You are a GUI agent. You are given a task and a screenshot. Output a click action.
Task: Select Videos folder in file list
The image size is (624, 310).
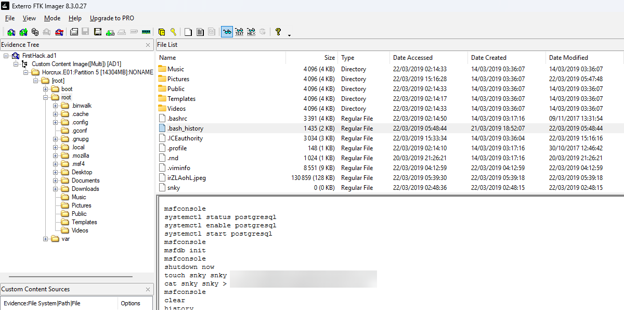176,109
